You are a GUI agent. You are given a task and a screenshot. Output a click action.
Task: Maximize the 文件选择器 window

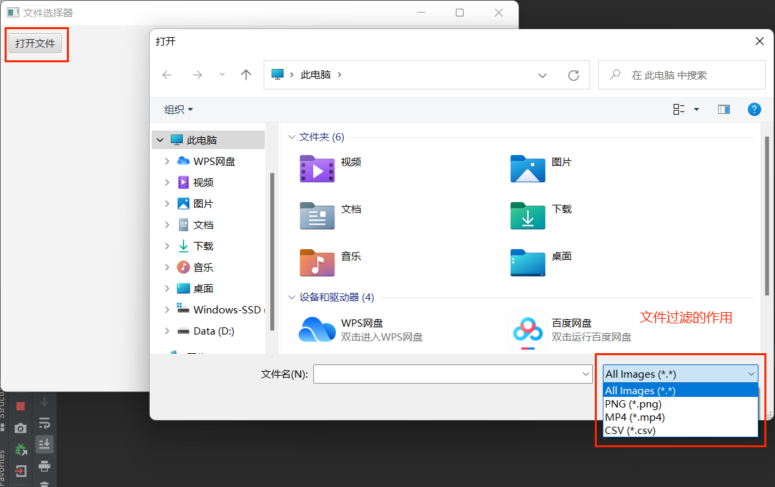[x=460, y=13]
